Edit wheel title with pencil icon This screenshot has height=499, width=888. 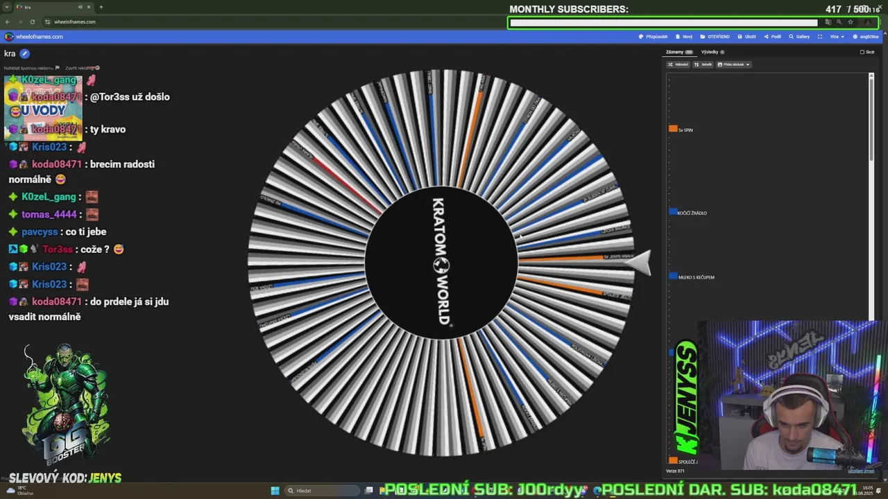tap(25, 53)
